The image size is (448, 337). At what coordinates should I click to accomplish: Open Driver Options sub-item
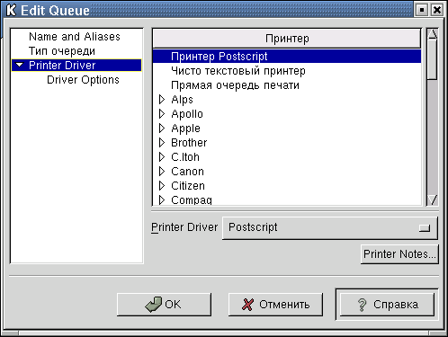click(x=83, y=80)
